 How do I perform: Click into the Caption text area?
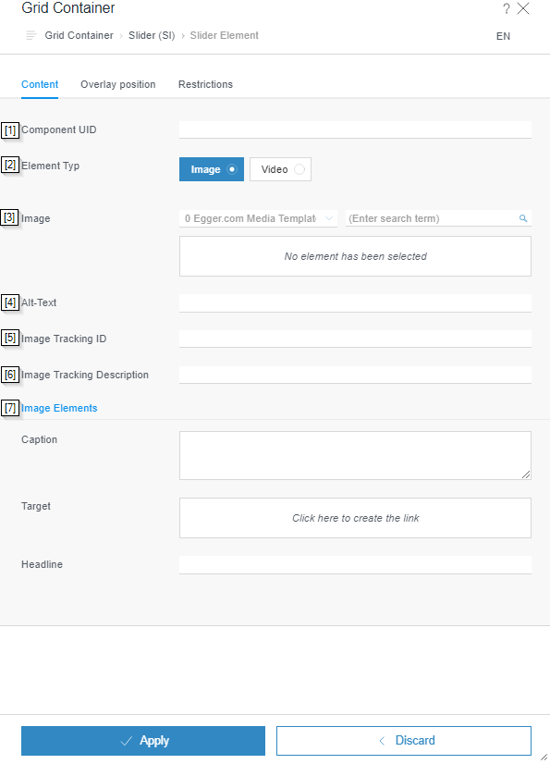point(355,455)
